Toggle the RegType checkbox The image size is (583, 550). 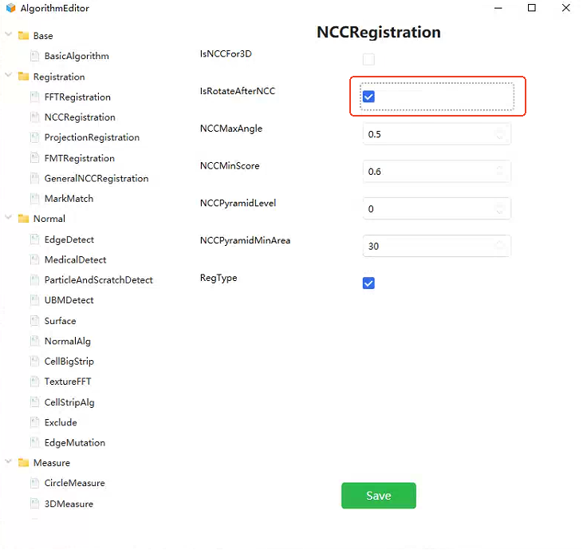368,283
